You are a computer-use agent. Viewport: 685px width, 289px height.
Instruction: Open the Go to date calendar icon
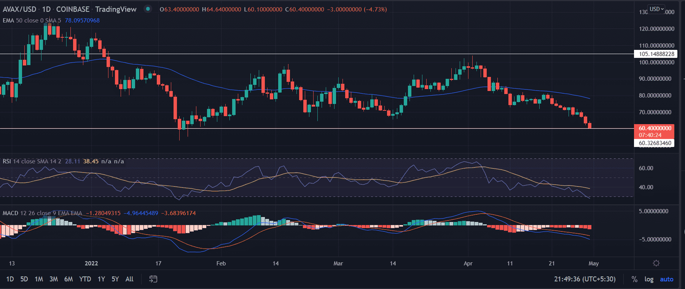tap(153, 279)
